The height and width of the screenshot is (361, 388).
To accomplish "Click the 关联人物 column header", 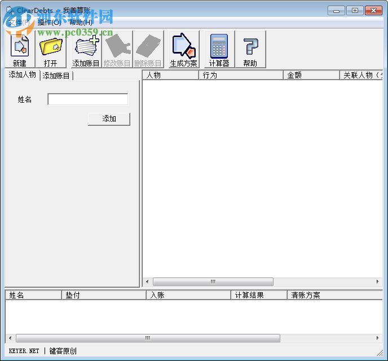I will click(x=361, y=75).
